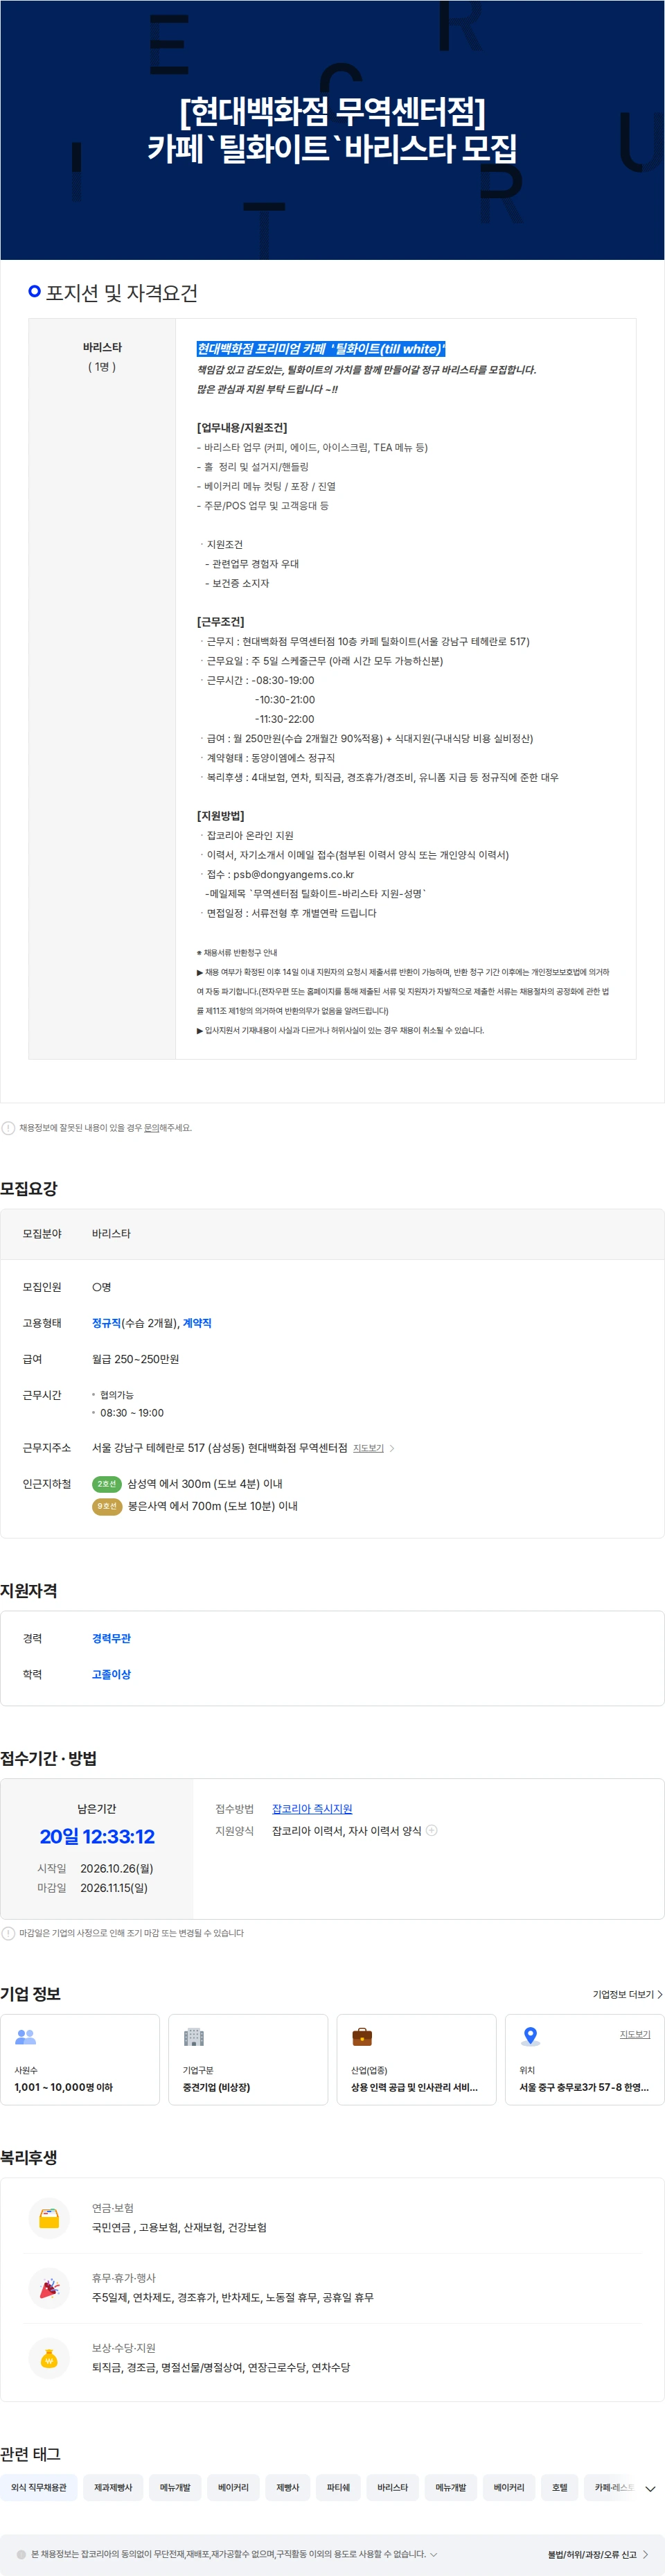Viewport: 665px width, 2576px height.
Task: Click the 보상·수당·지원 money bag icon
Action: point(49,2358)
